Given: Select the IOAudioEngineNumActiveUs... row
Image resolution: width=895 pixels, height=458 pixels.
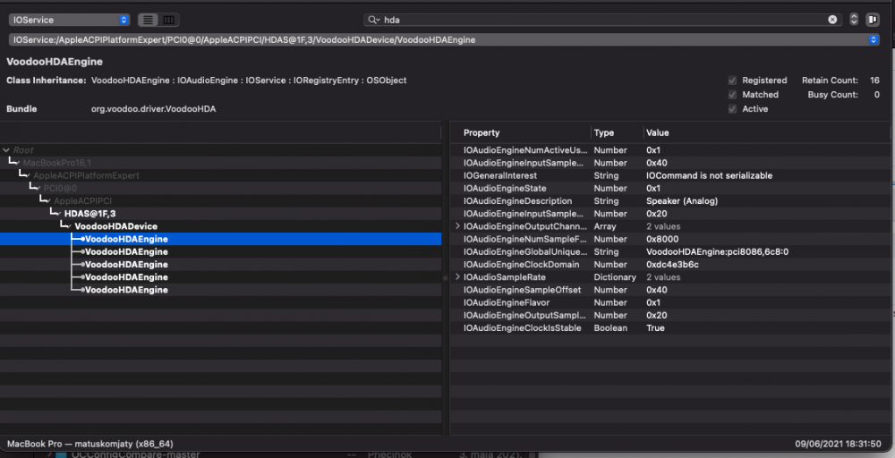Looking at the screenshot, I should coord(670,150).
